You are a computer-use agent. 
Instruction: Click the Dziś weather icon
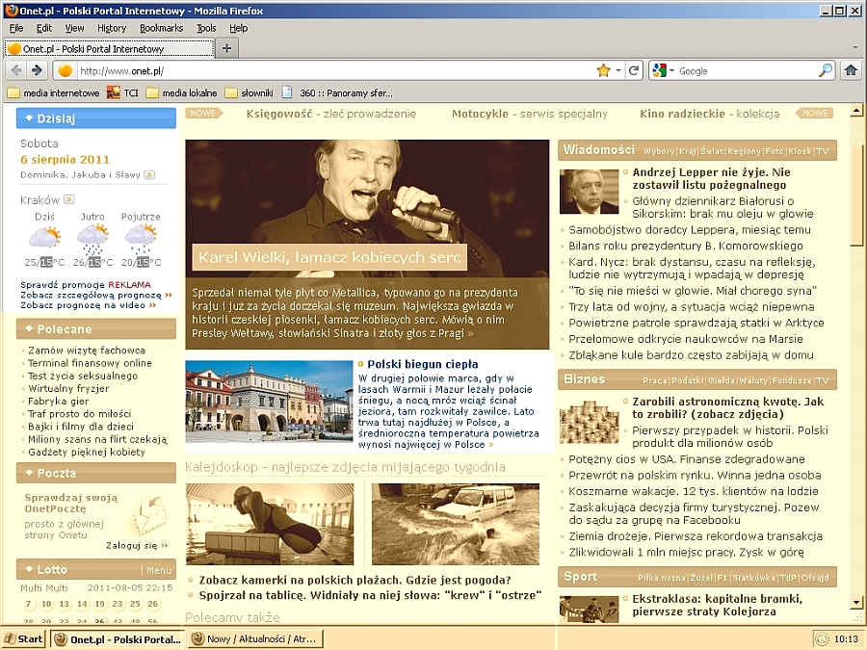click(x=44, y=238)
